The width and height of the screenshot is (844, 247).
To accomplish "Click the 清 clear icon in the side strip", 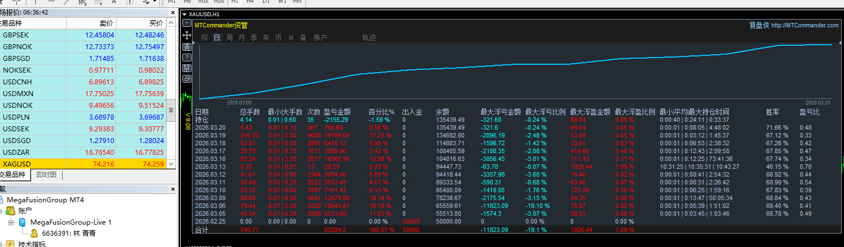I will pos(187,46).
